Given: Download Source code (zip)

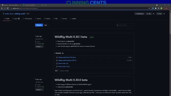Looking at the screenshot, I should (x=63, y=63).
